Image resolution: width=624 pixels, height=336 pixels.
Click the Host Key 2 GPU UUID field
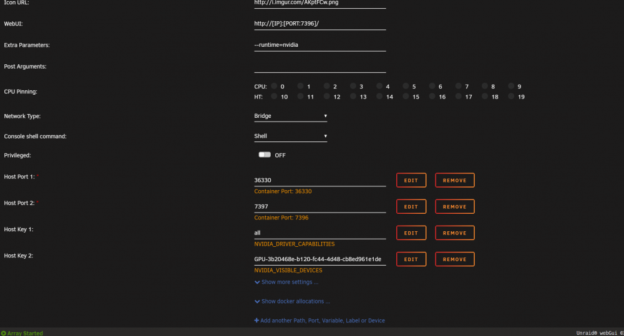(x=320, y=259)
